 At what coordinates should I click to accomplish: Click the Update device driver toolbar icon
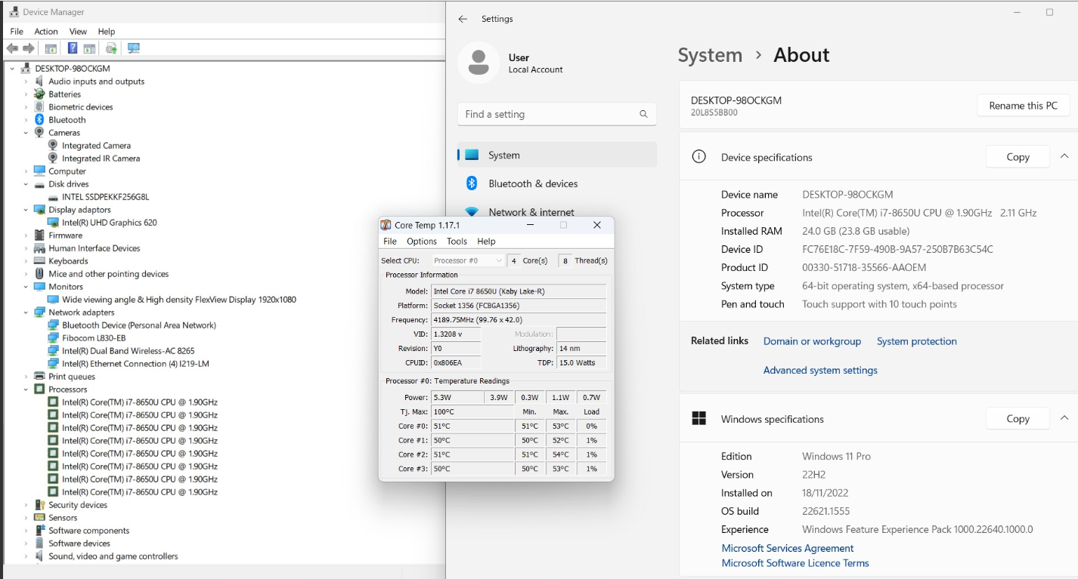coord(111,48)
